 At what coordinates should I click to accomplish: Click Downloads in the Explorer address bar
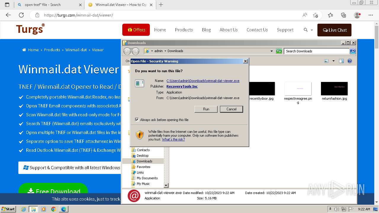175,51
